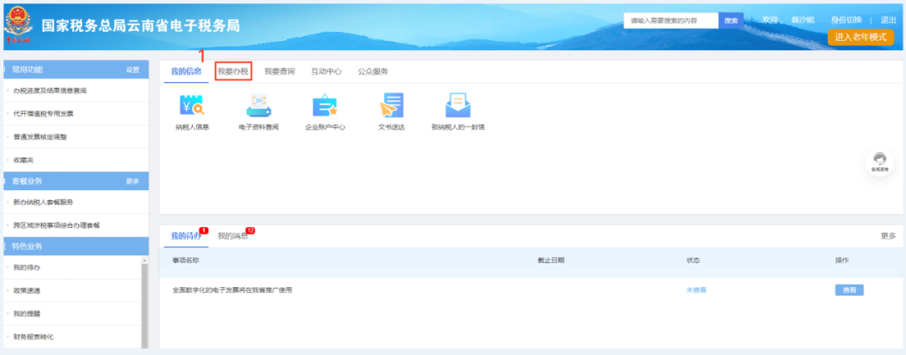This screenshot has width=906, height=355.
Task: Open the 在线咨询 customer service icon
Action: pos(879,162)
